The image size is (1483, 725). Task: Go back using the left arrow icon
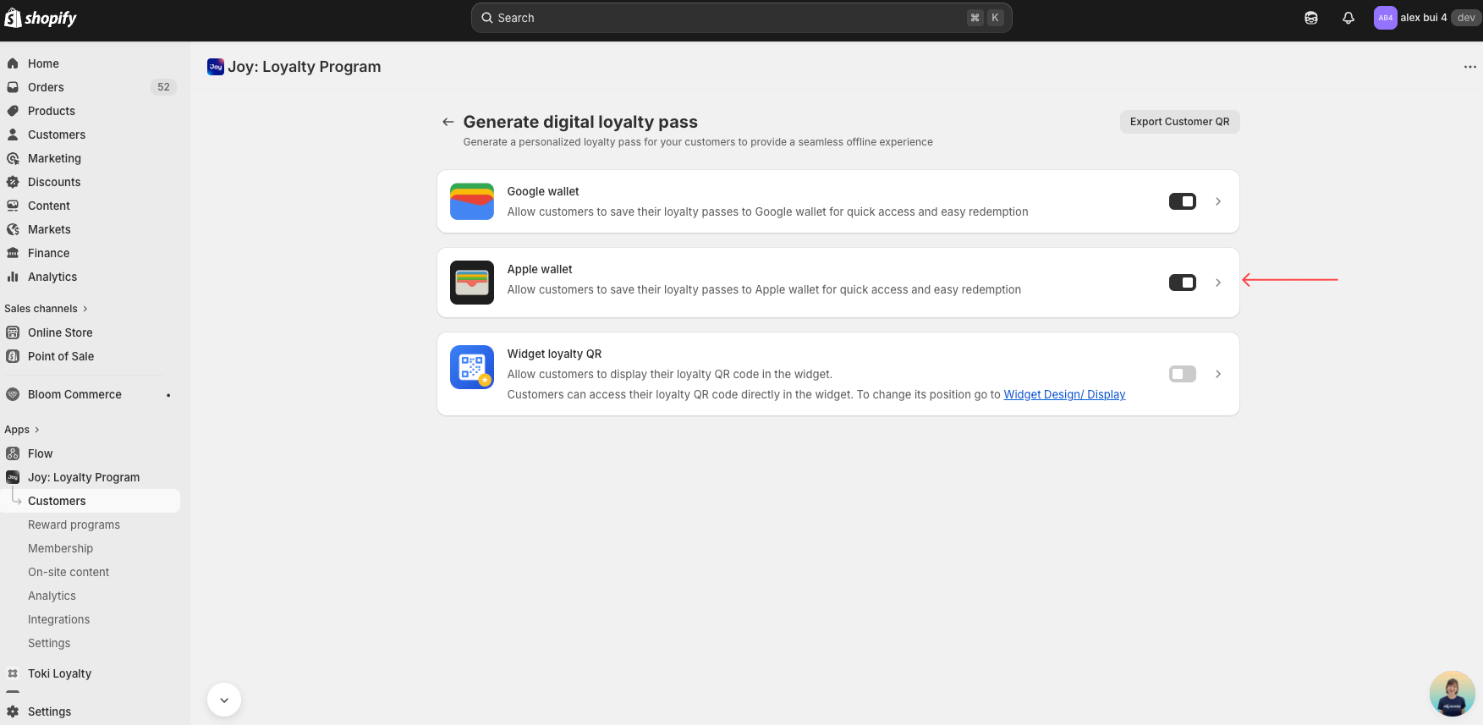pos(448,122)
